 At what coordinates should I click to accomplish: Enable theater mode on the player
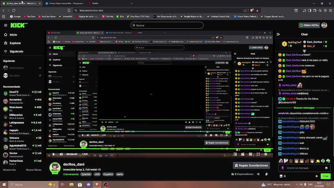(x=250, y=154)
